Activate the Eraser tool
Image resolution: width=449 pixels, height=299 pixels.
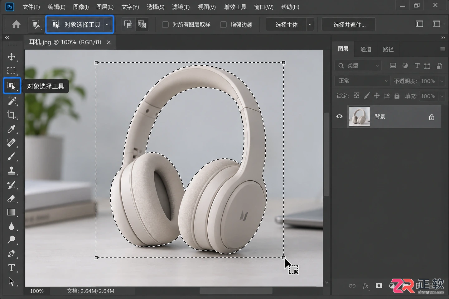[x=12, y=198]
